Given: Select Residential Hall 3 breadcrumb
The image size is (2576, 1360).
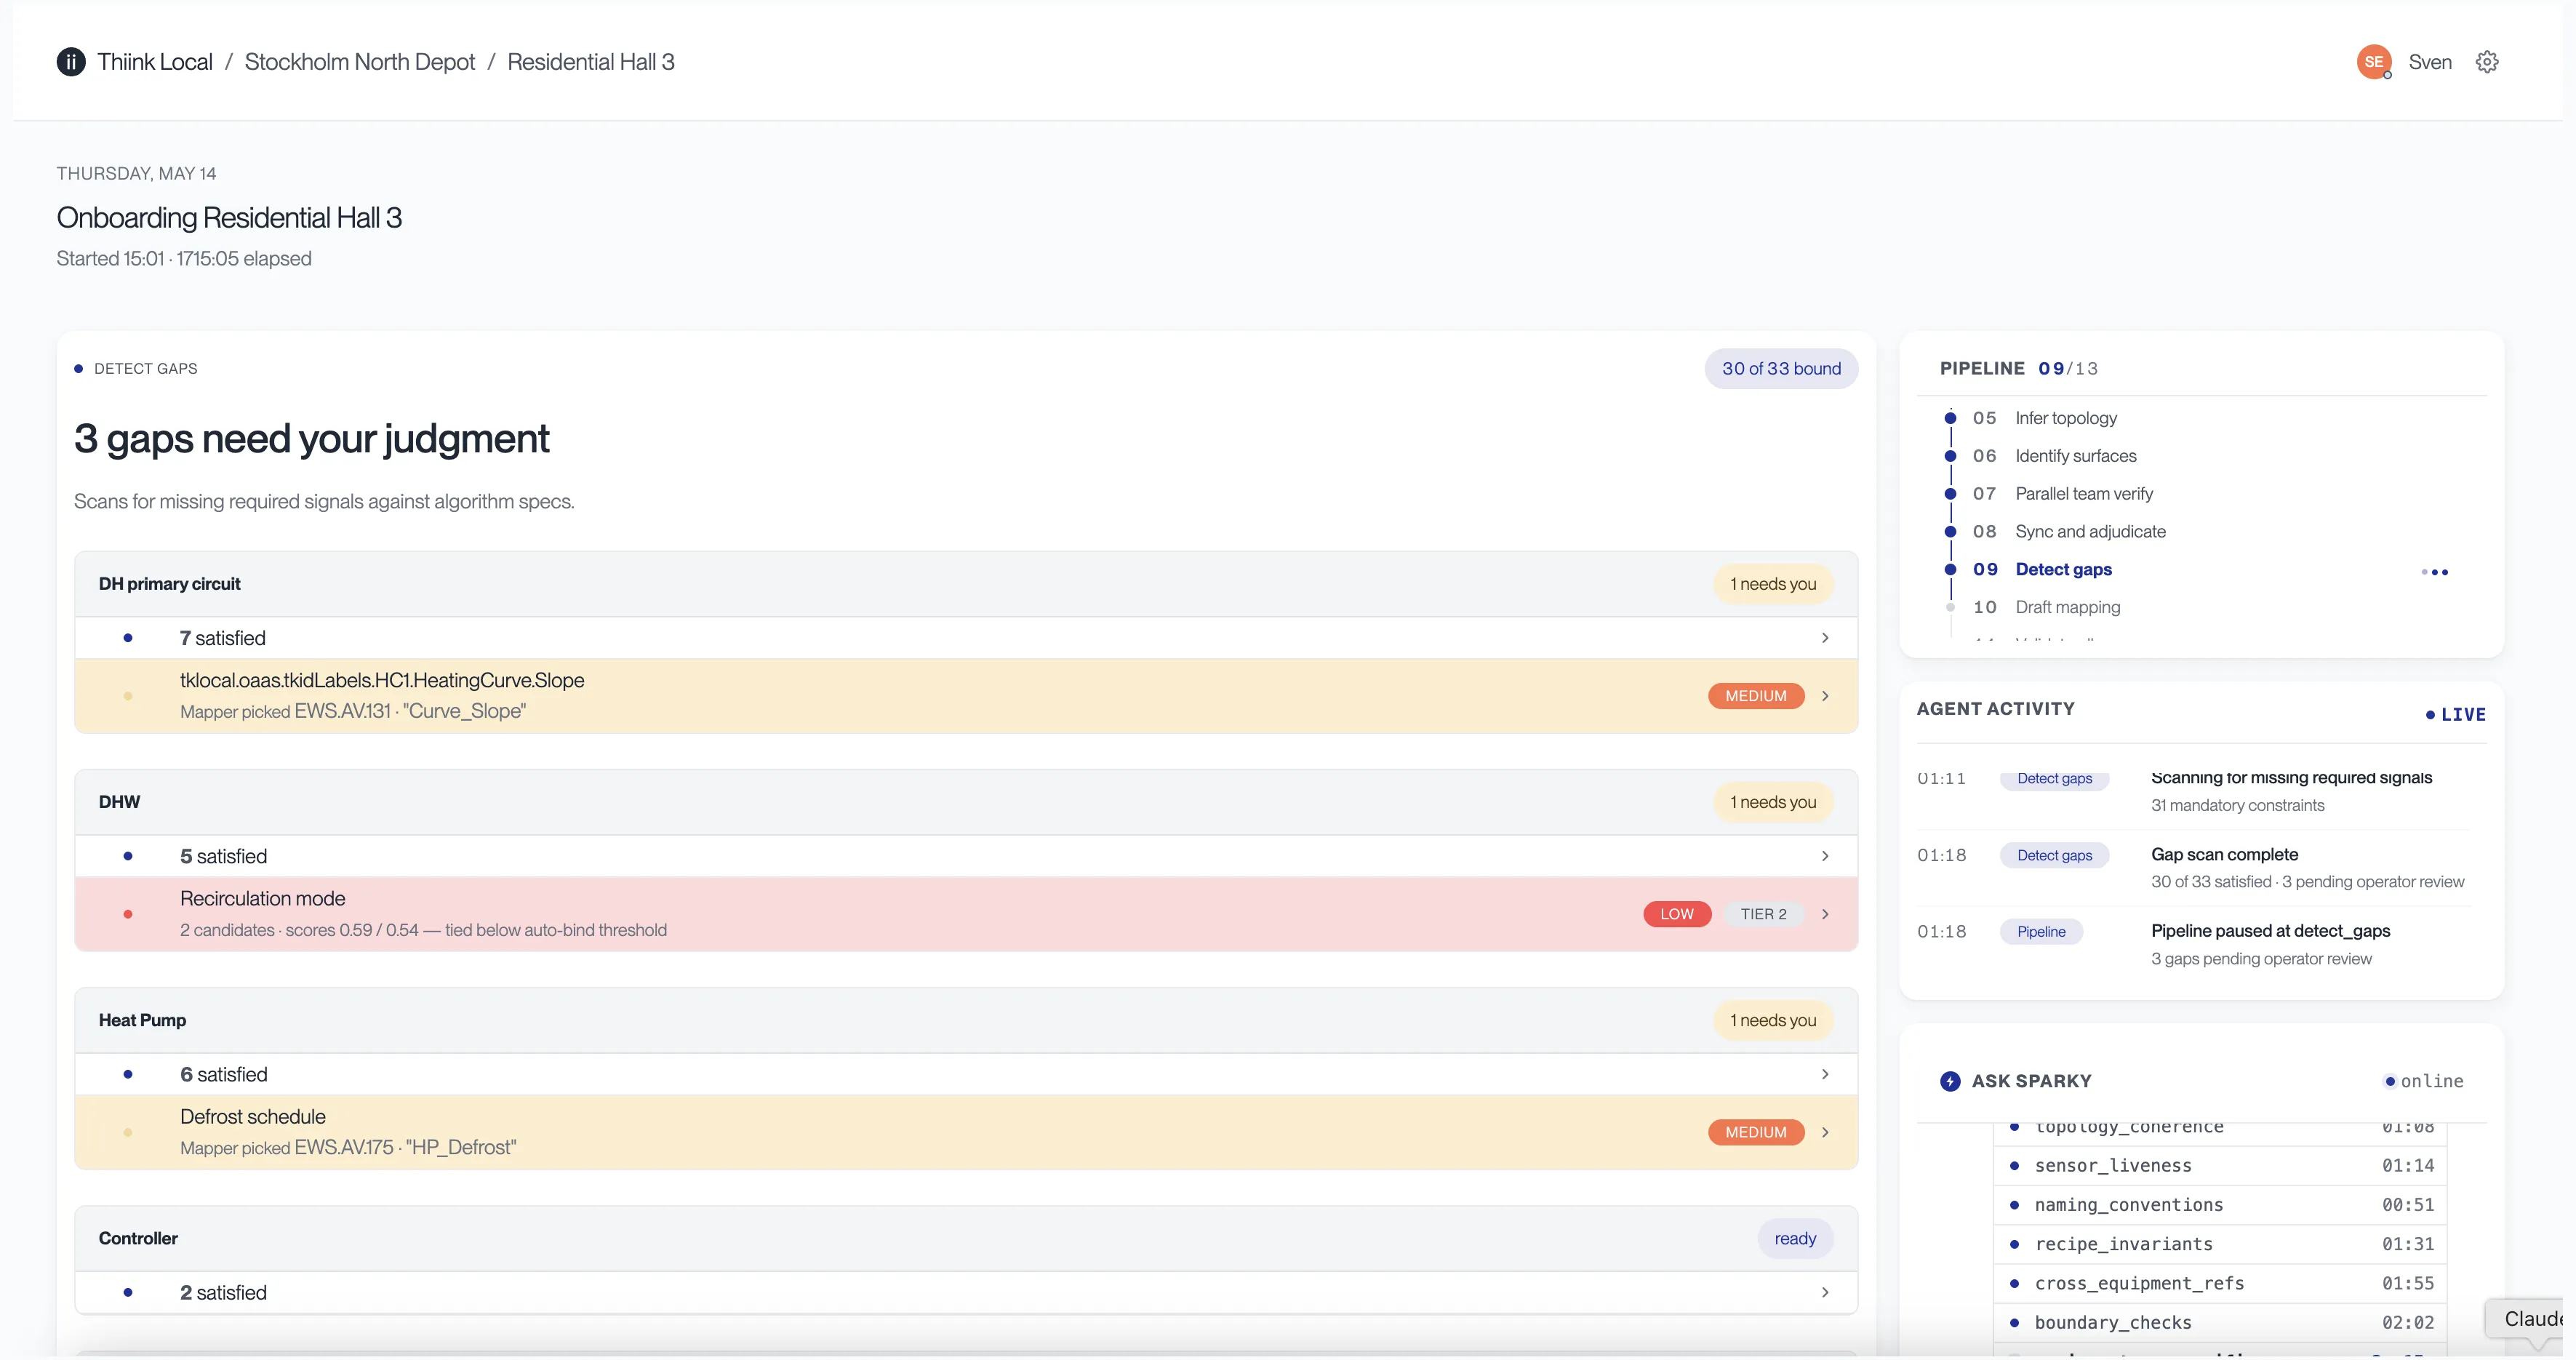Looking at the screenshot, I should pyautogui.click(x=591, y=62).
